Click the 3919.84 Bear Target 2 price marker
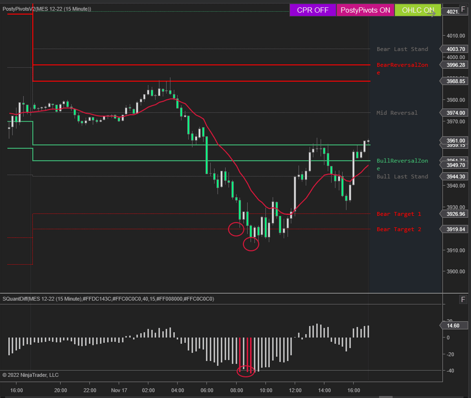This screenshot has width=471, height=398. 455,229
